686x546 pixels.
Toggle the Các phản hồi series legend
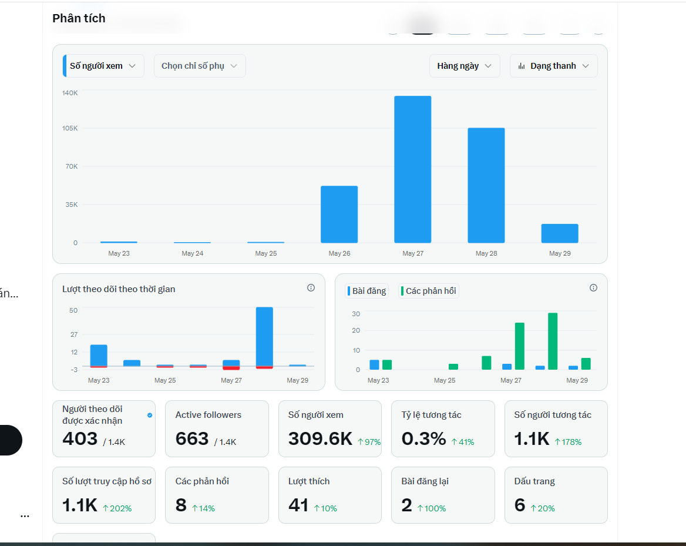428,291
